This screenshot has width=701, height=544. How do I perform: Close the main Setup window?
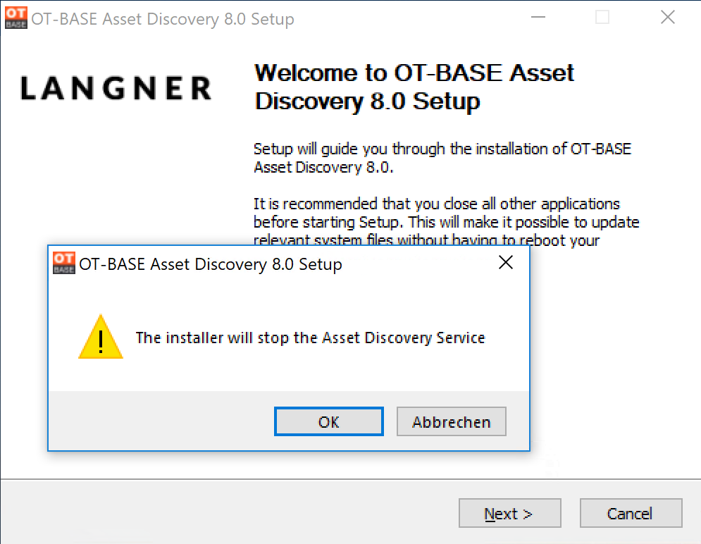tap(667, 18)
